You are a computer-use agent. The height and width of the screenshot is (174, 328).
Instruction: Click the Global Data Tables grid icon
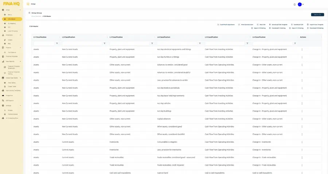point(3,78)
